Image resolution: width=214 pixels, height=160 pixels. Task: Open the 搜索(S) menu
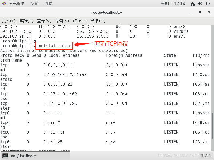(x=62, y=21)
